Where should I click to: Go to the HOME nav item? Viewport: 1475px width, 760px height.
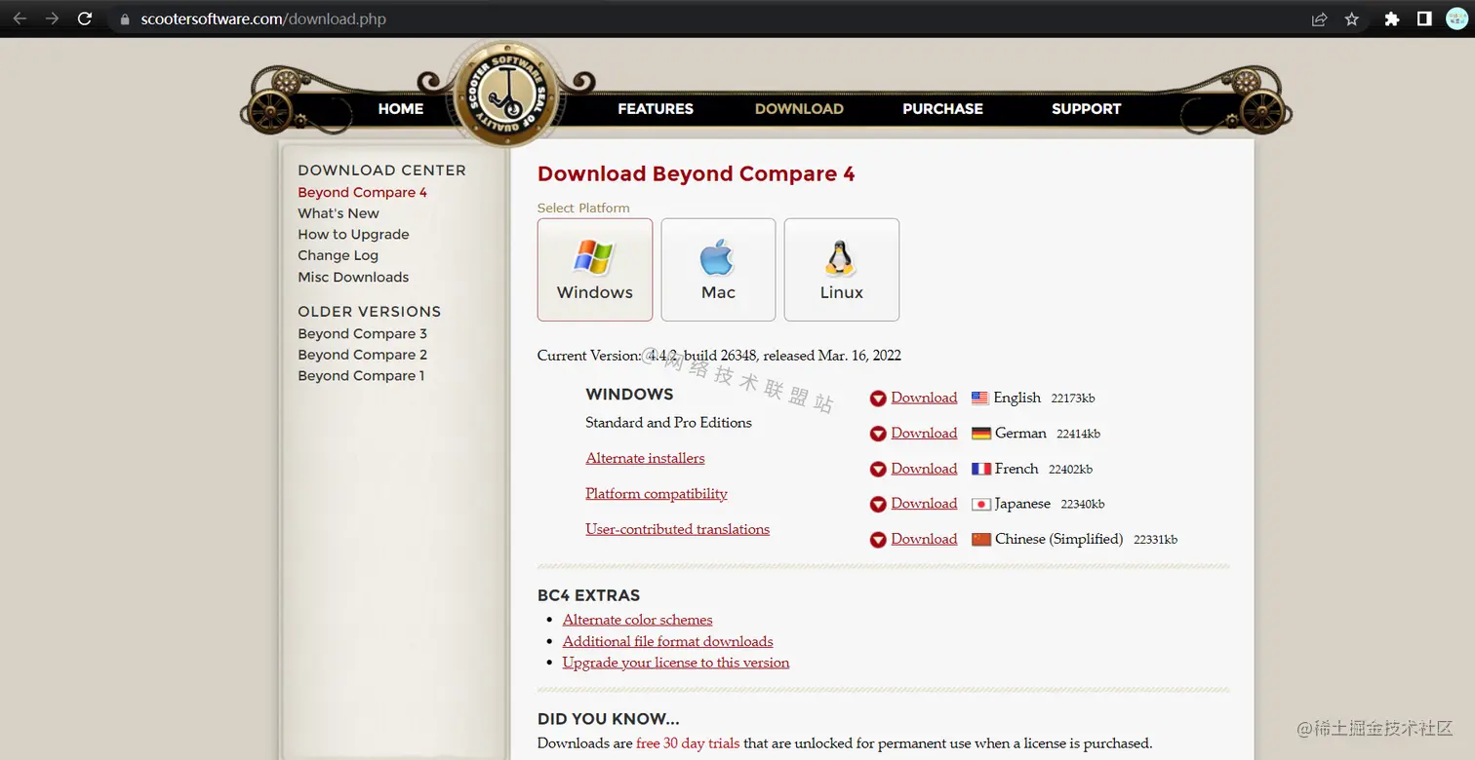point(401,109)
